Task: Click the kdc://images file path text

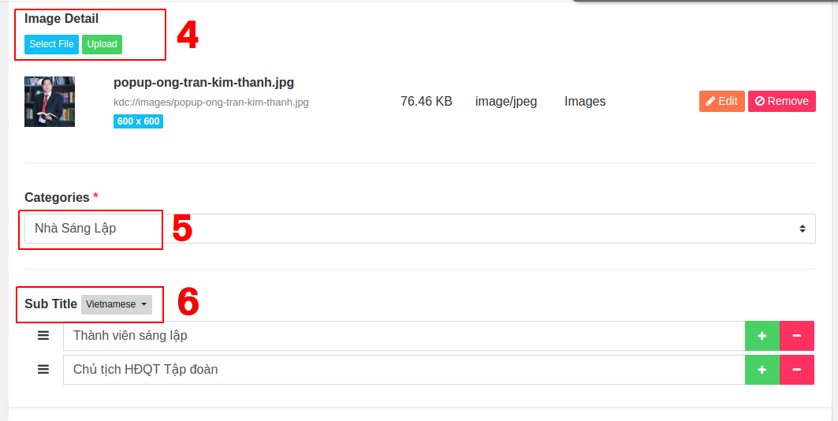Action: click(210, 102)
